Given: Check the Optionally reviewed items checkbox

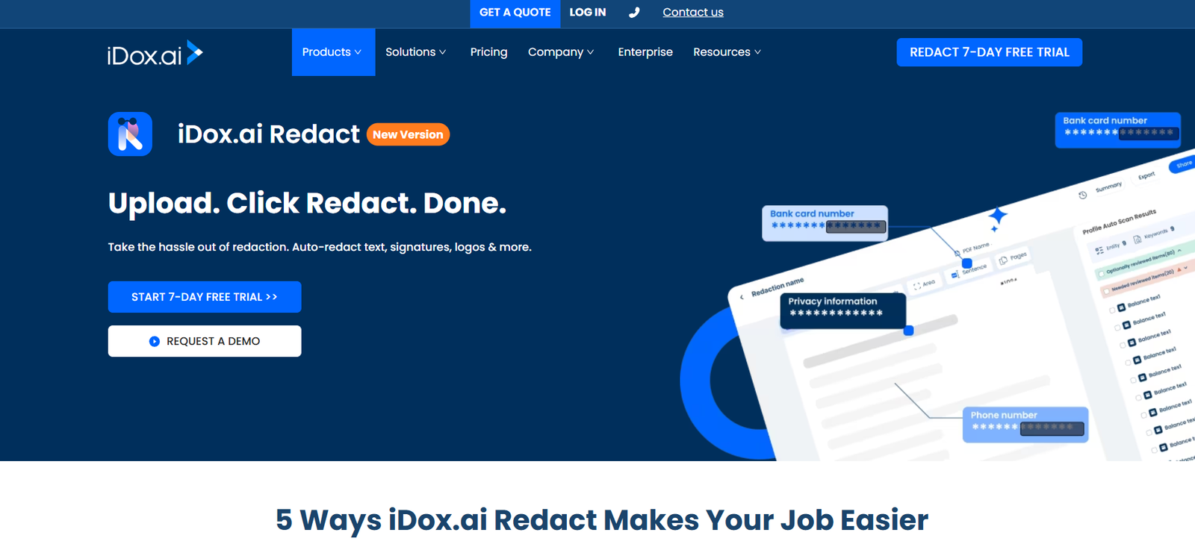Looking at the screenshot, I should (1101, 273).
